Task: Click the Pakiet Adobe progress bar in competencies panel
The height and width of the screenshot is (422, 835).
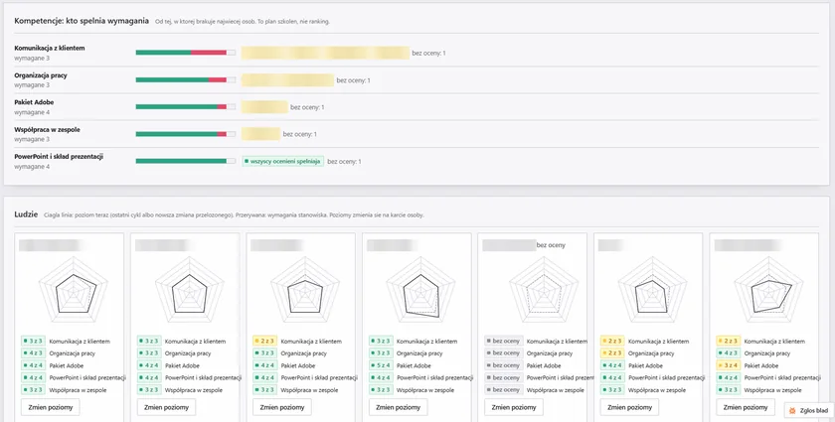Action: [185, 107]
